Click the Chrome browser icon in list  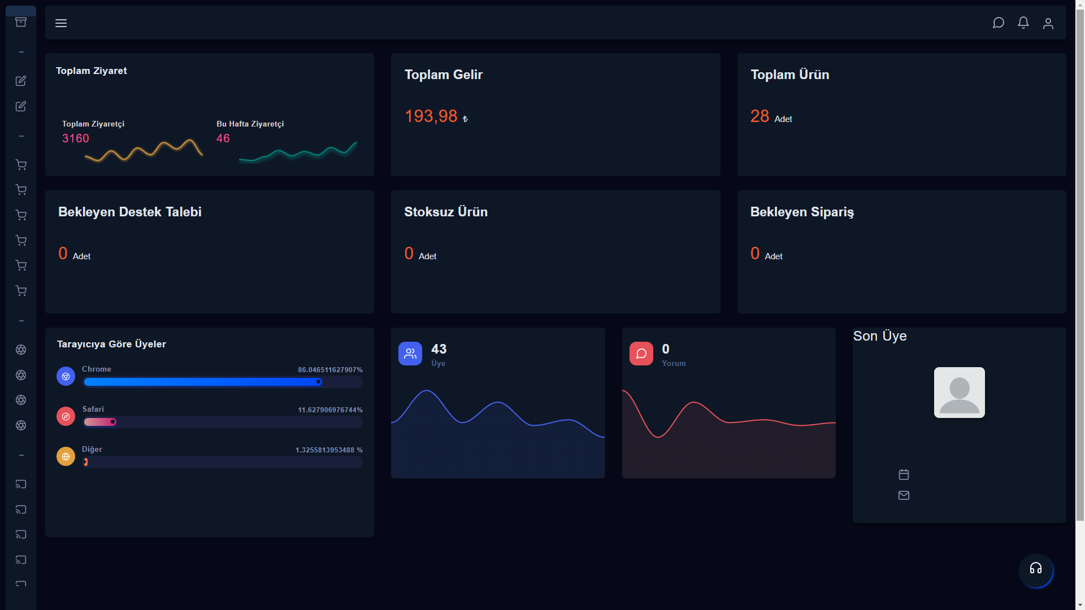[66, 376]
